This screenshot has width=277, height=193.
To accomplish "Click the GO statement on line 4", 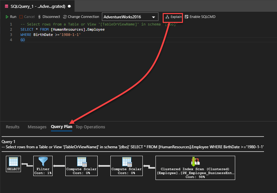I will (23, 40).
